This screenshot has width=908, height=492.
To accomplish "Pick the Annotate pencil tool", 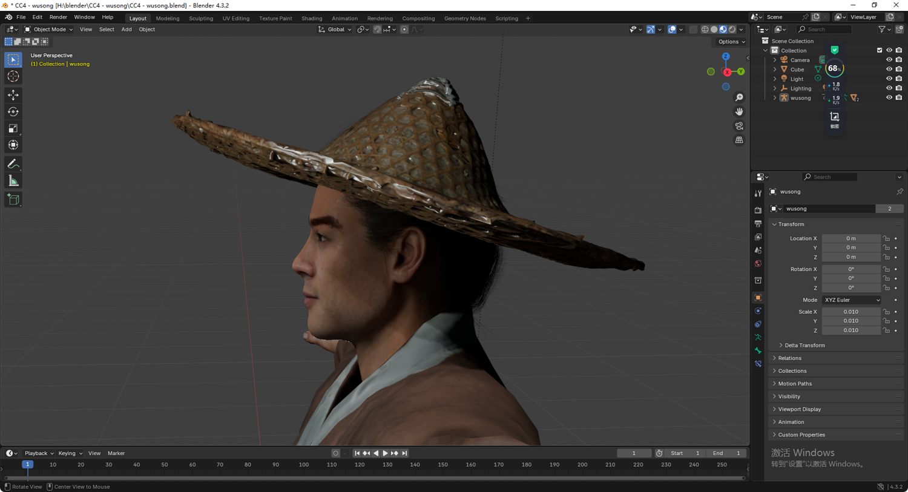I will coord(13,164).
